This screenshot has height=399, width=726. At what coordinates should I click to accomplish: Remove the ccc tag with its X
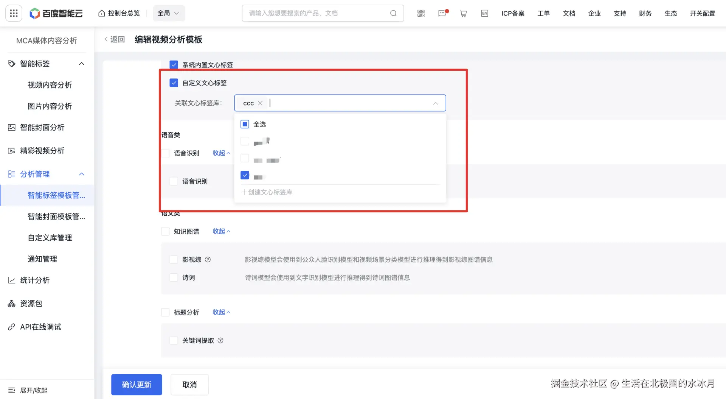260,103
